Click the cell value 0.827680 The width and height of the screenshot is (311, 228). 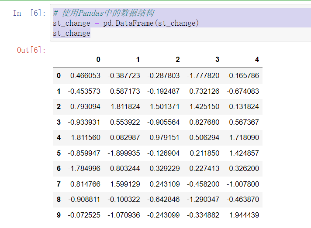[x=204, y=122]
